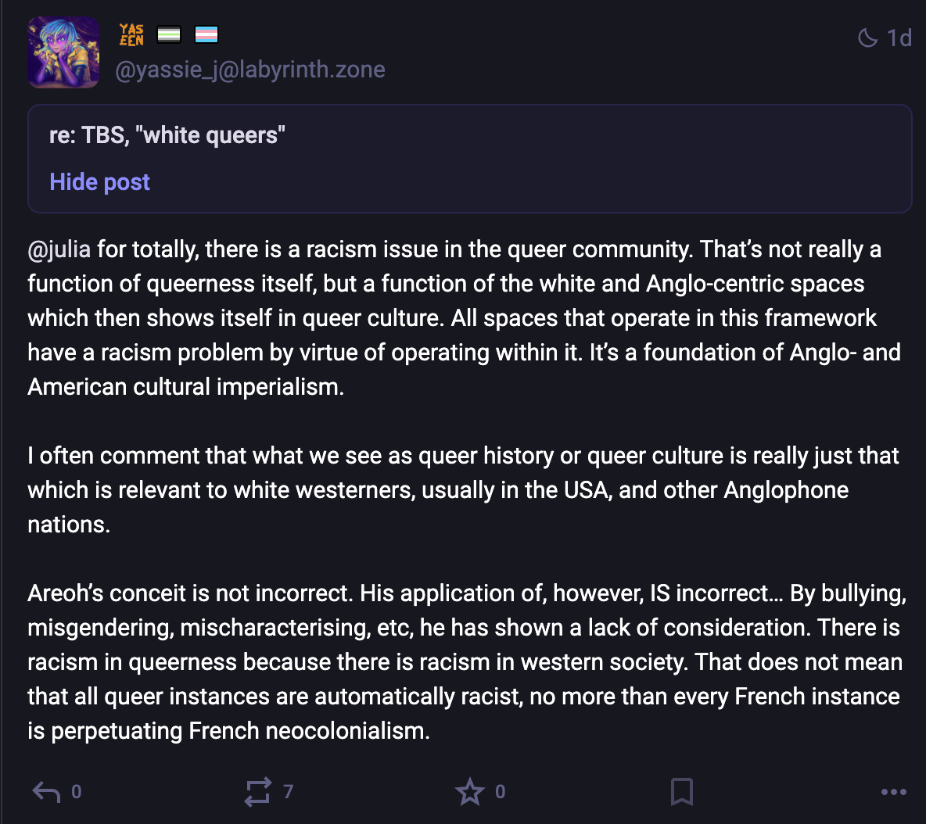The width and height of the screenshot is (926, 824).
Task: Open the author's avatar picture
Action: pos(64,52)
